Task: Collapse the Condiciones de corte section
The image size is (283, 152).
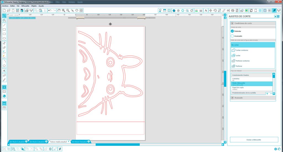Action: 232,23
